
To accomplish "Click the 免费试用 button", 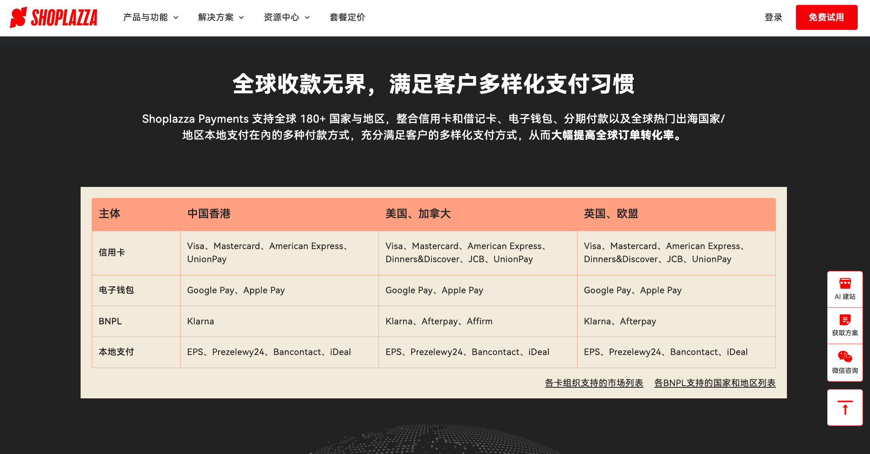I will coord(827,18).
